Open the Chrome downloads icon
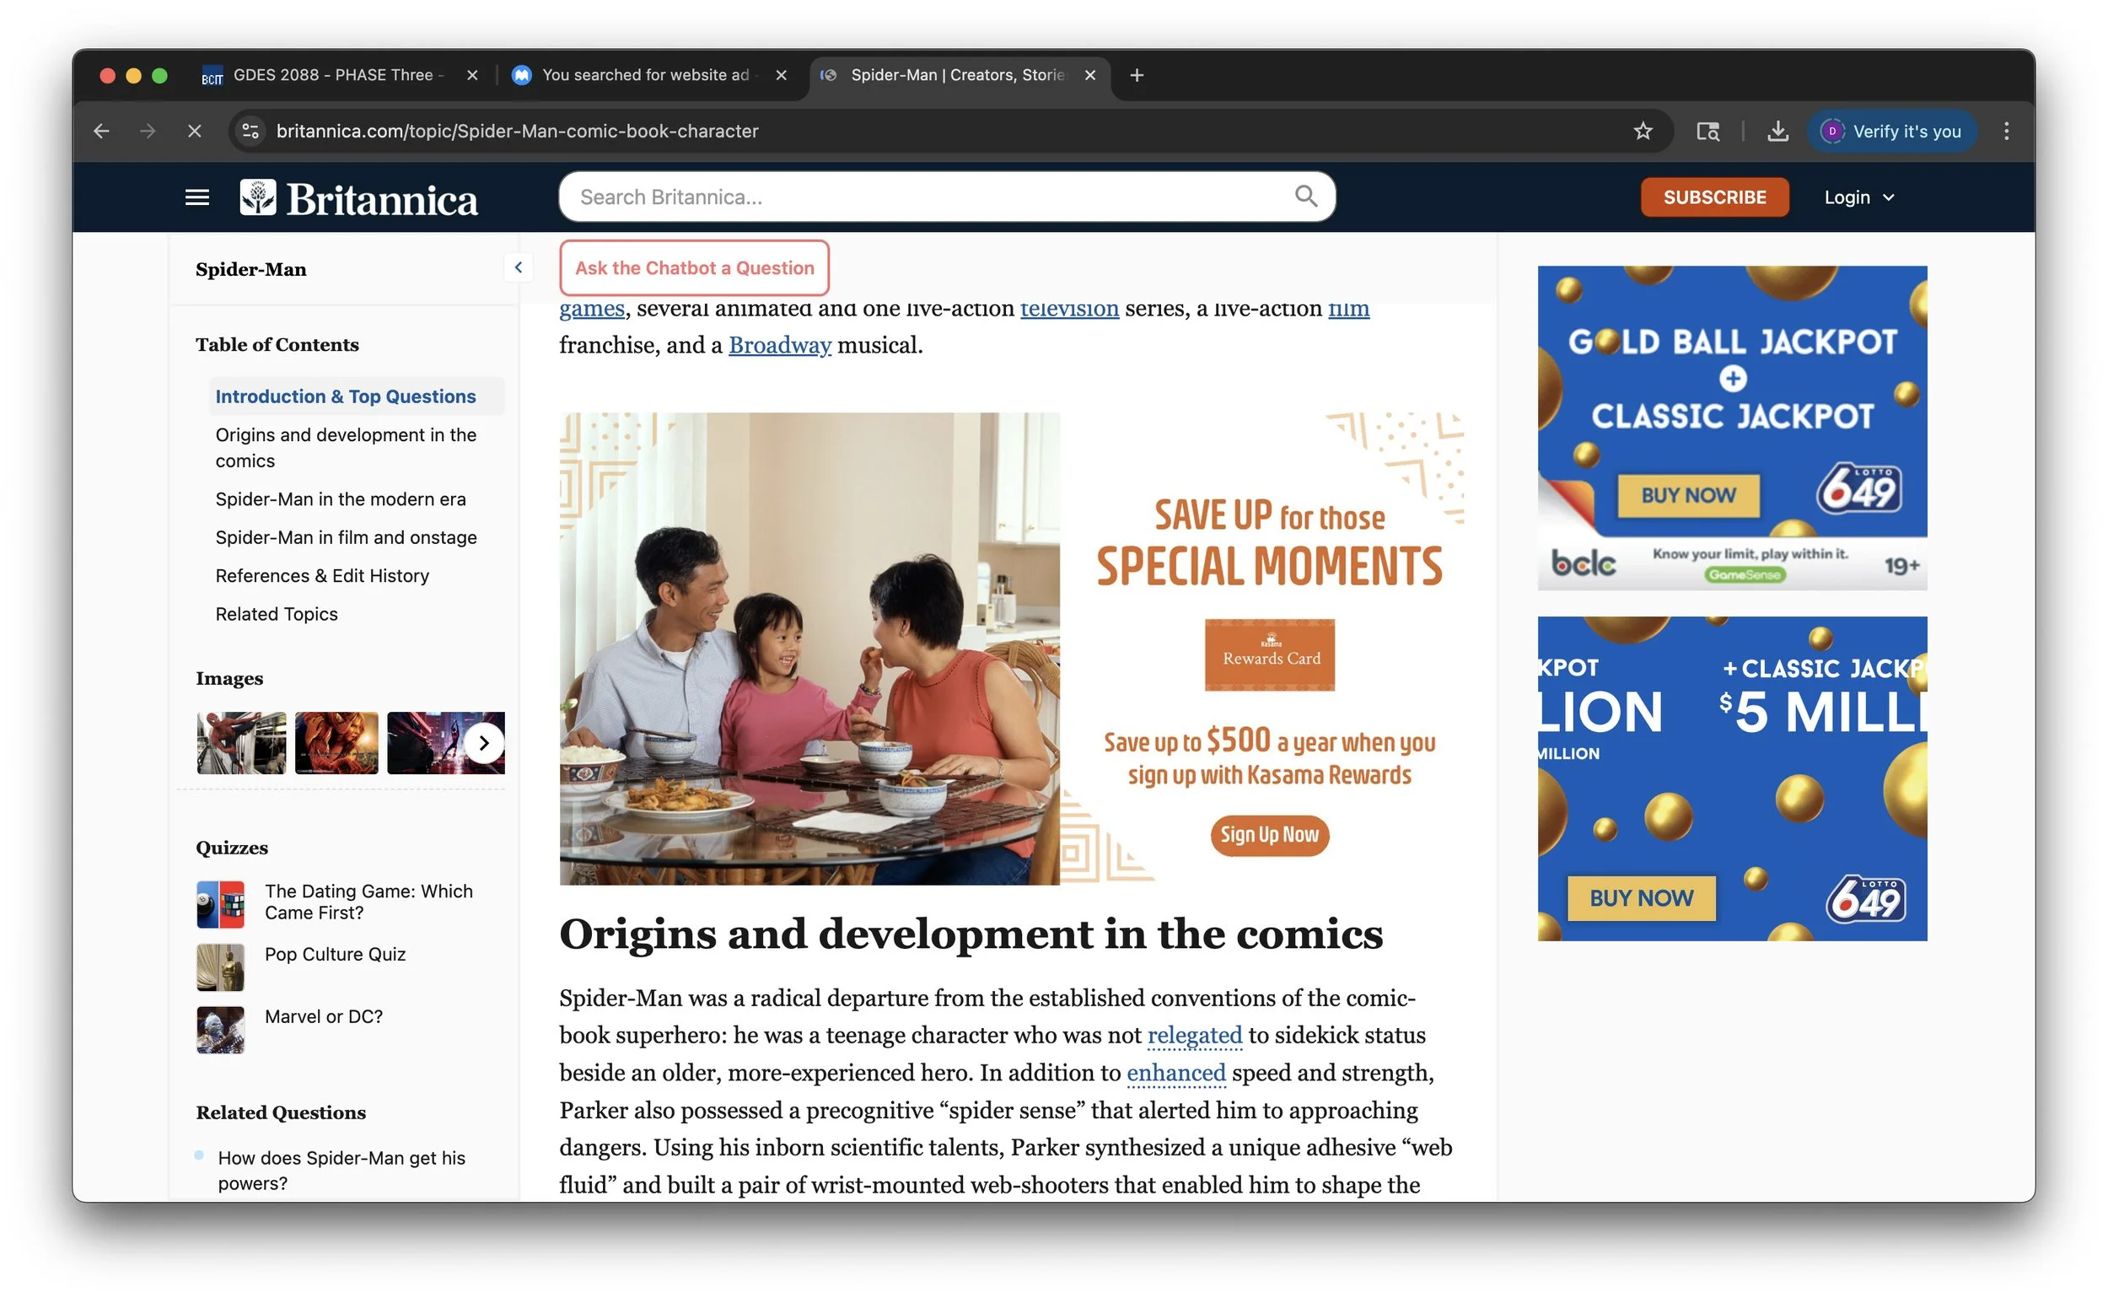 click(x=1777, y=132)
